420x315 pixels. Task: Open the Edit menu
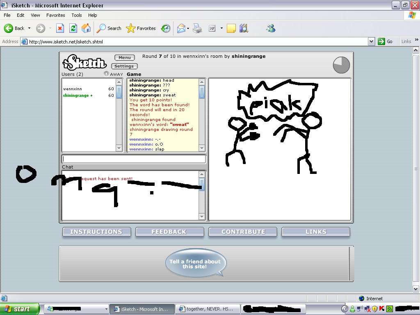click(21, 15)
